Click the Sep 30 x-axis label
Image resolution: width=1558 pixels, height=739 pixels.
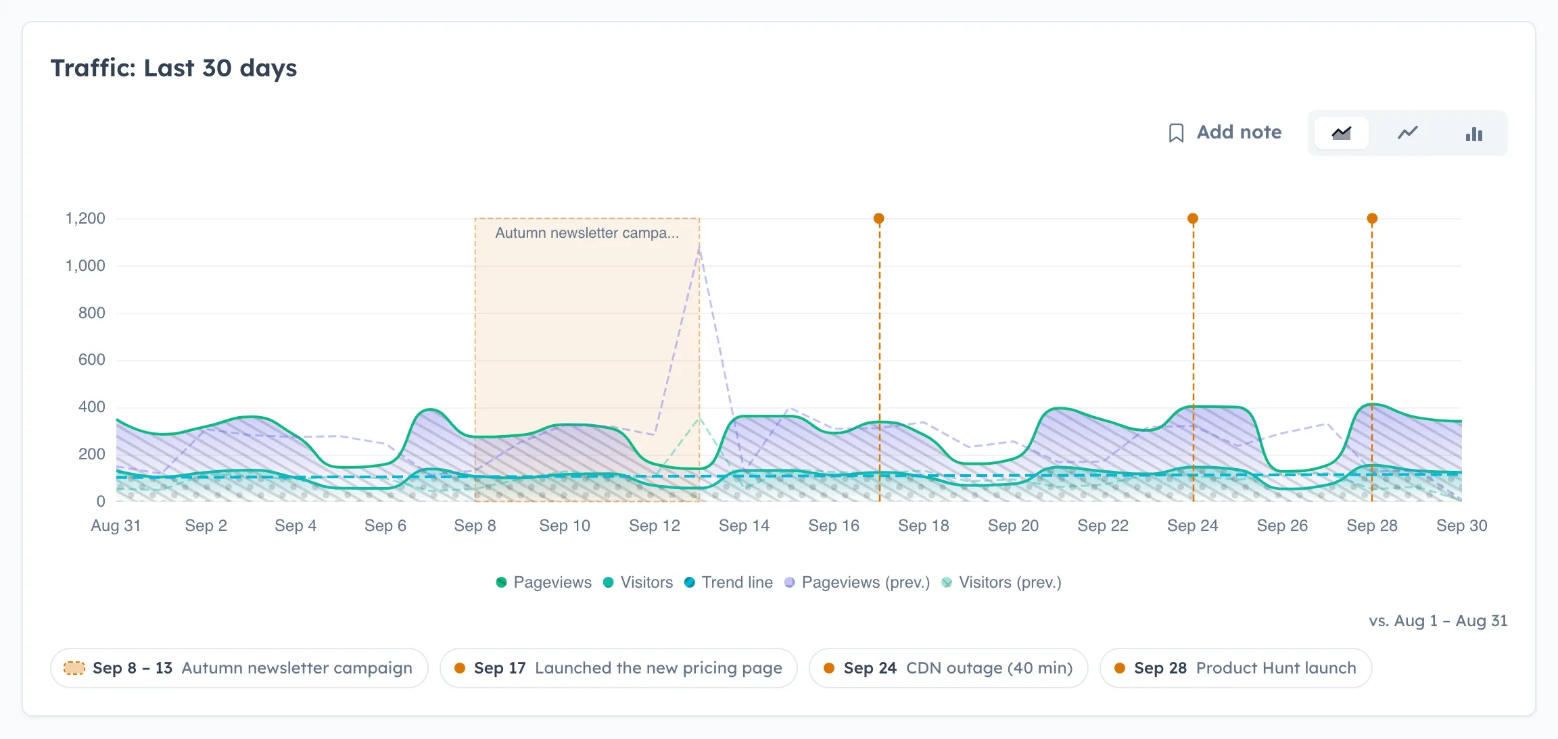tap(1461, 526)
